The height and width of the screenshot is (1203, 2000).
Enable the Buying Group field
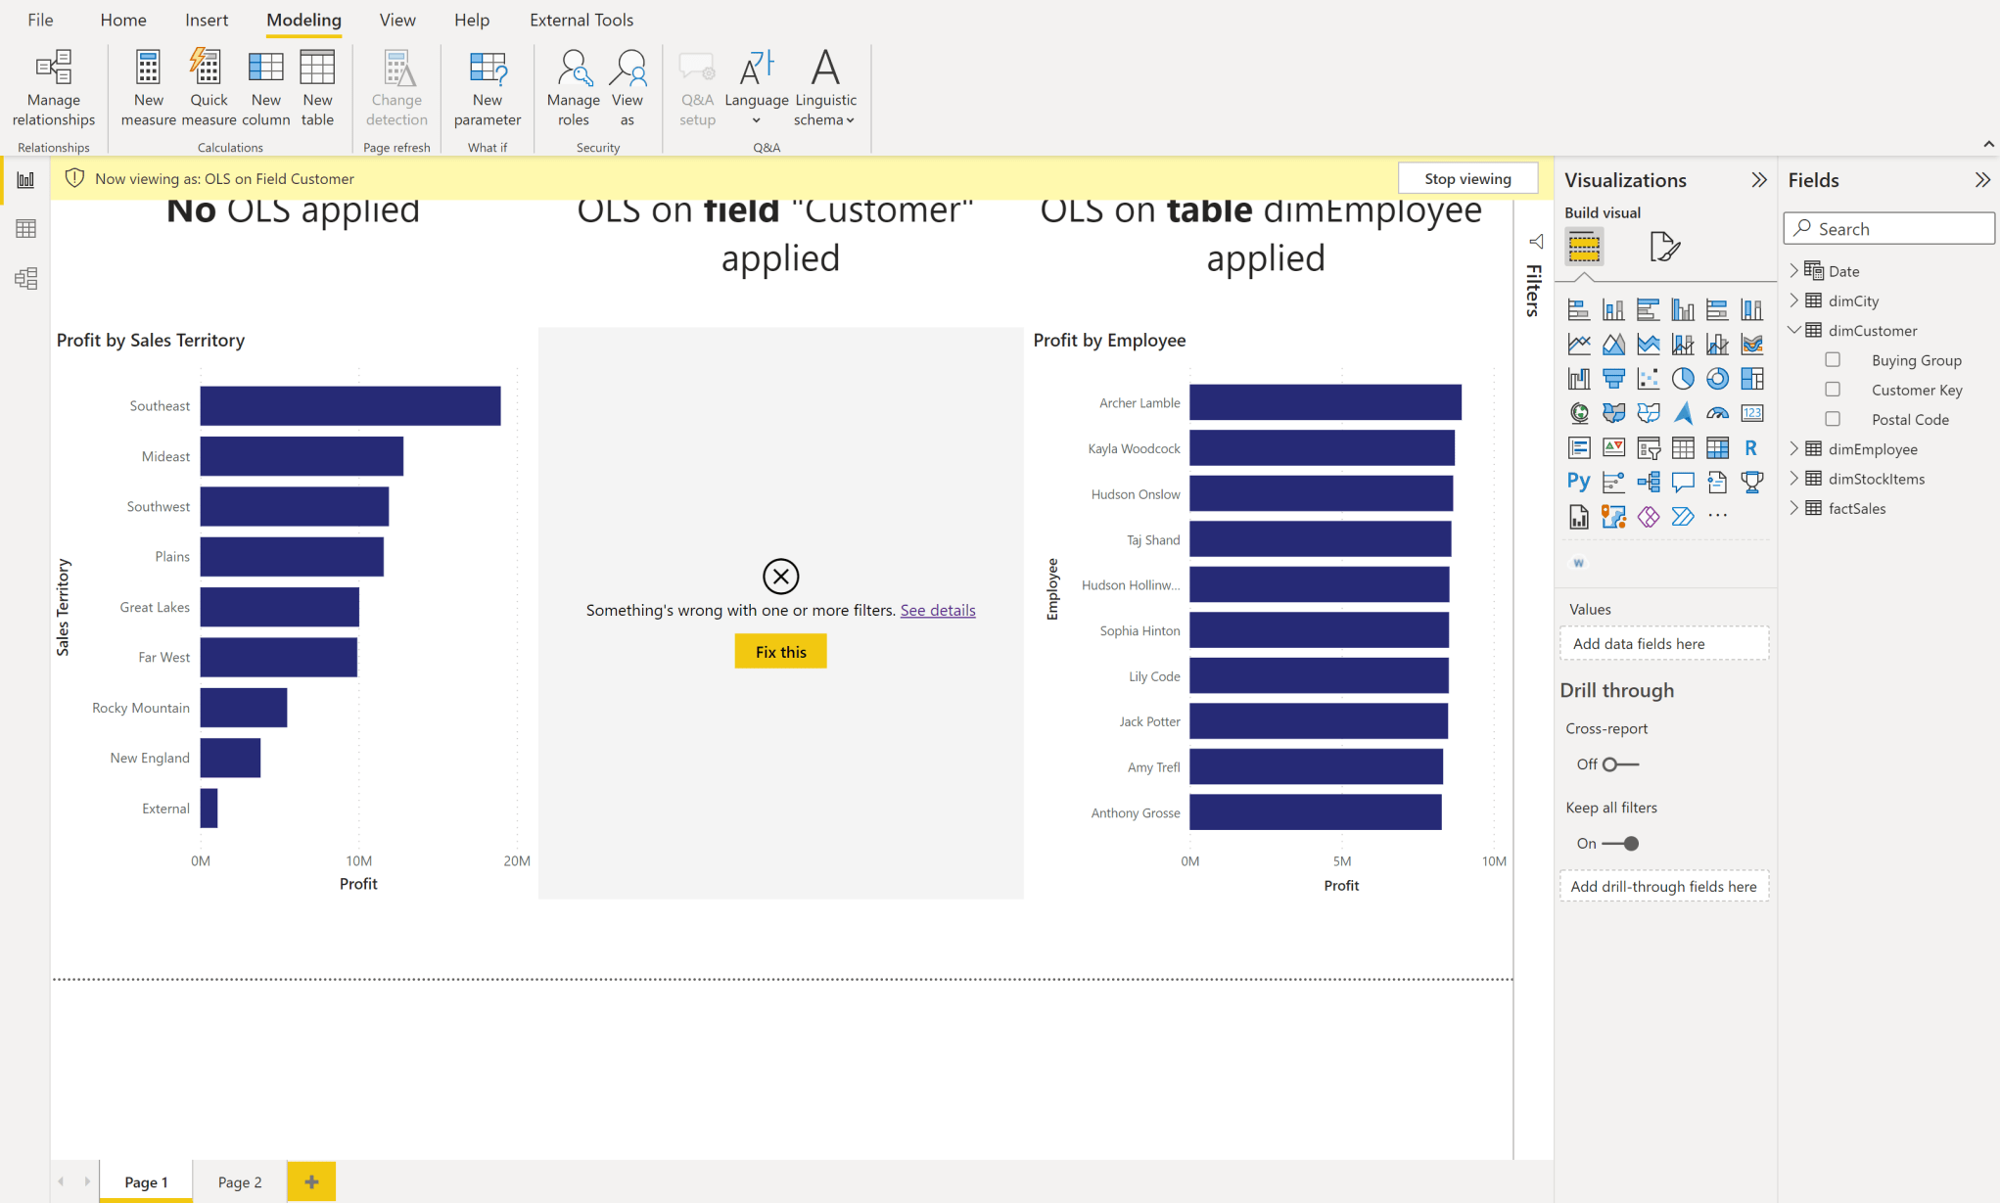point(1833,359)
